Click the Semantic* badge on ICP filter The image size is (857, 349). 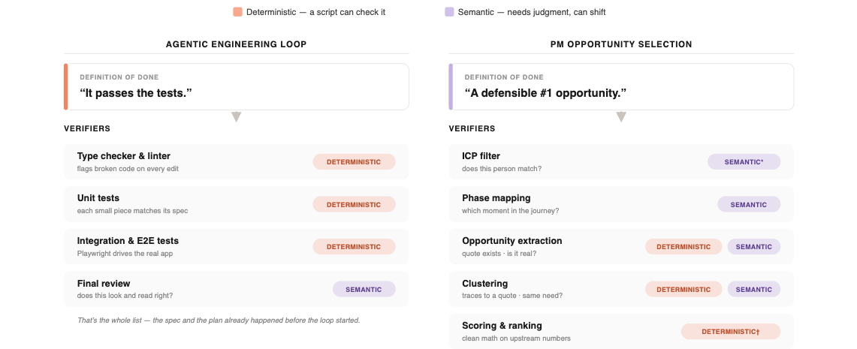coord(744,161)
